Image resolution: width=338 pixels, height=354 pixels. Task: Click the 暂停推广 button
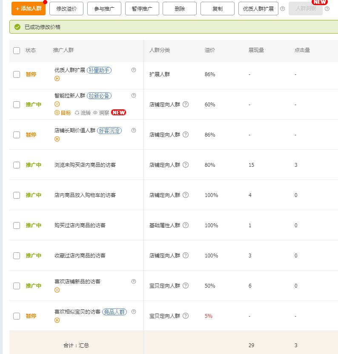[x=142, y=9]
